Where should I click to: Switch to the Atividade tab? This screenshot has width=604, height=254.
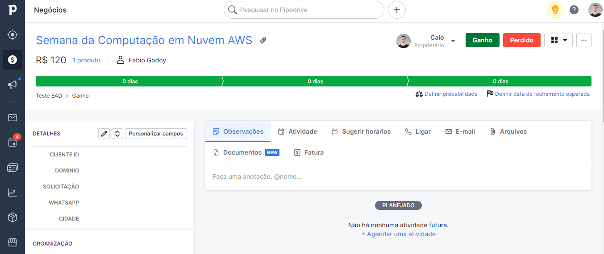(297, 131)
